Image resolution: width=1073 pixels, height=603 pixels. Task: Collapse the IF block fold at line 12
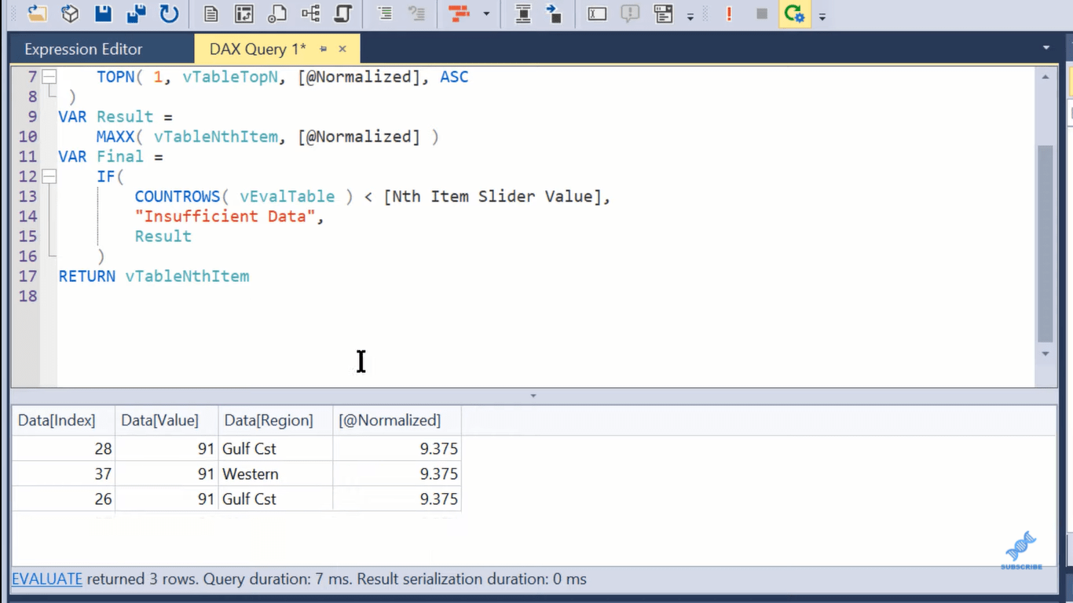coord(49,177)
